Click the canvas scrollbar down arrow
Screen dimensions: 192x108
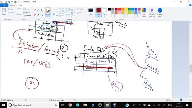[x=191, y=97]
